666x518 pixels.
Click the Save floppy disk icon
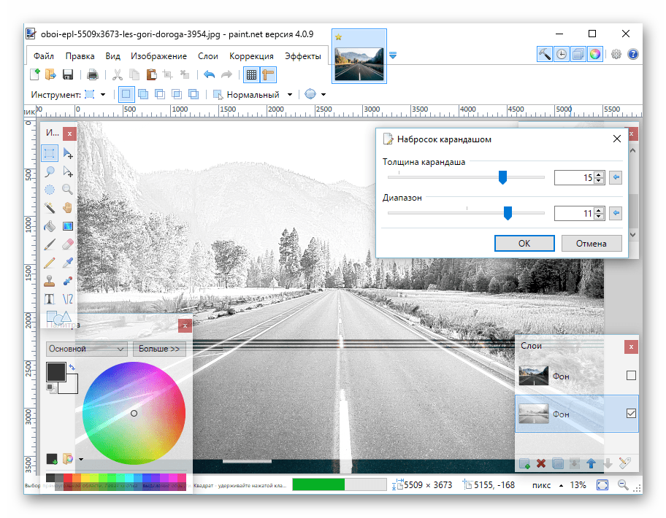pyautogui.click(x=68, y=74)
